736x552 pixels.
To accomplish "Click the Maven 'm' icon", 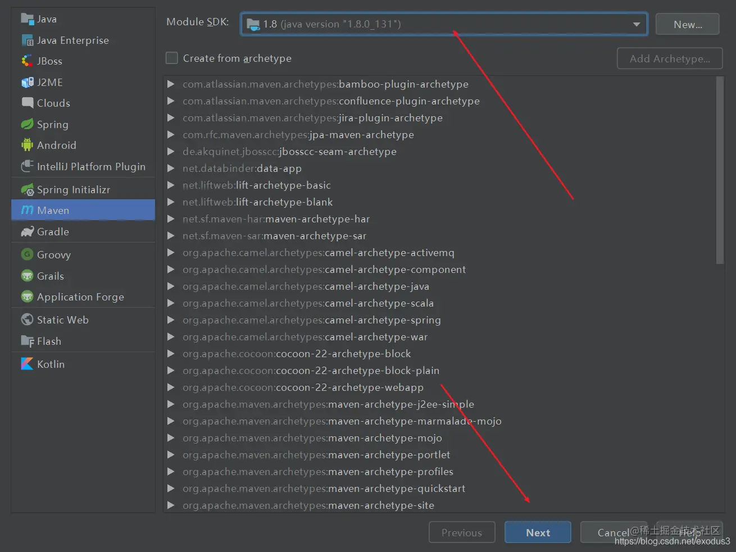I will (27, 211).
